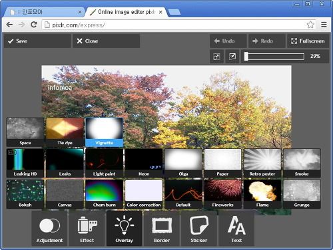The image size is (333, 250).
Task: Choose the Fireworks overlay
Action: [222, 194]
